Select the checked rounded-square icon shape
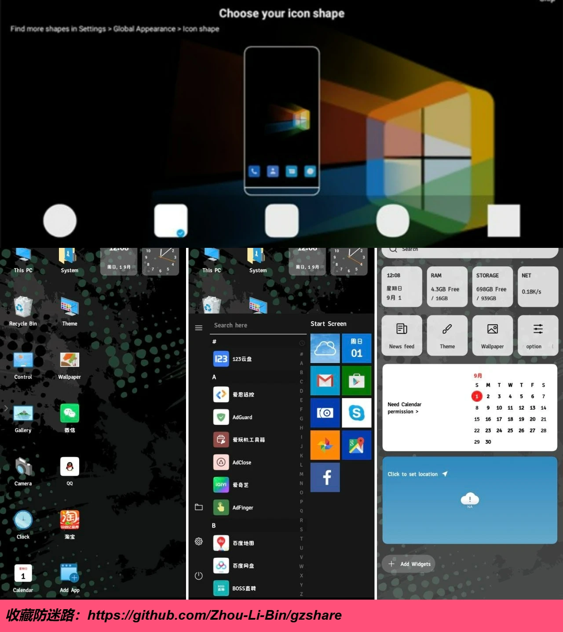Image resolution: width=563 pixels, height=632 pixels. (171, 221)
